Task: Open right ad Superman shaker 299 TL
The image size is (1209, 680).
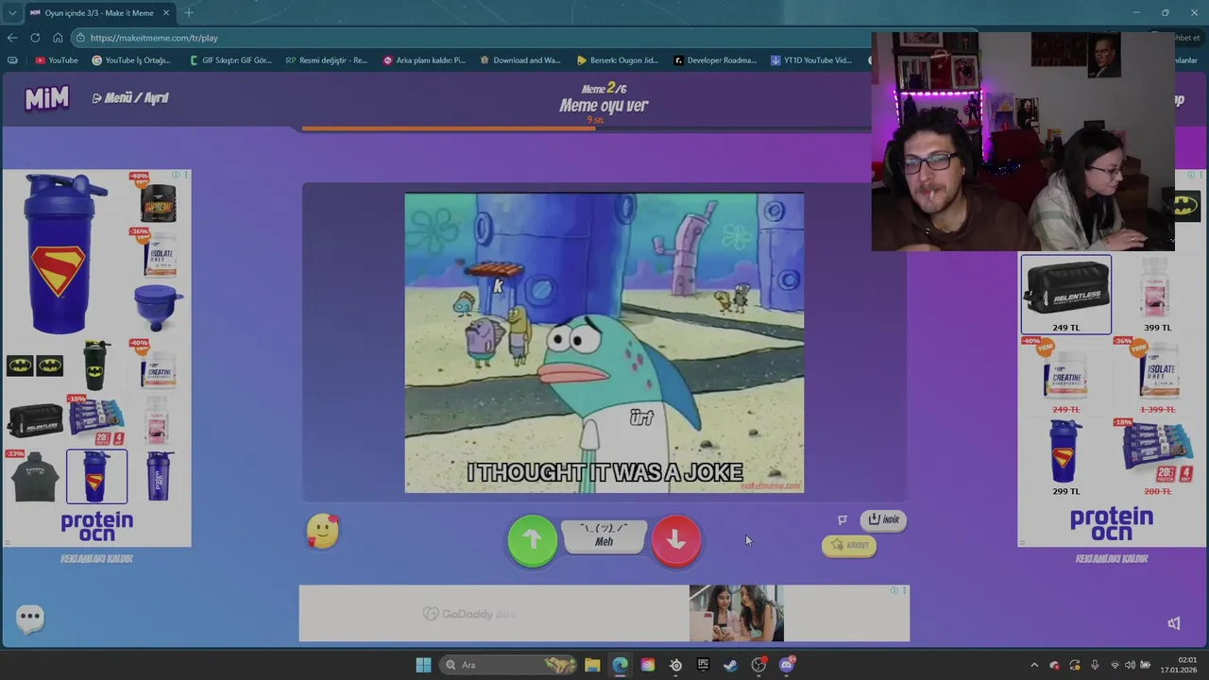Action: point(1066,457)
